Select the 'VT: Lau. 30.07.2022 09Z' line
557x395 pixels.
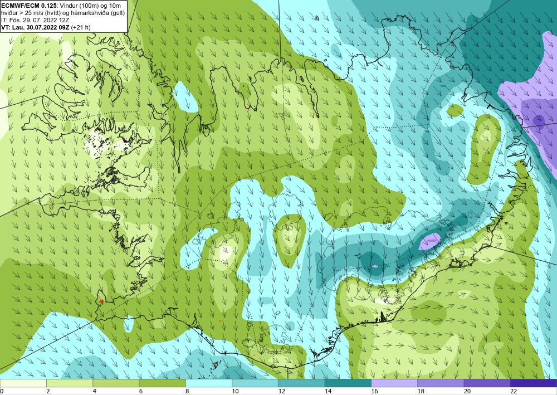46,27
